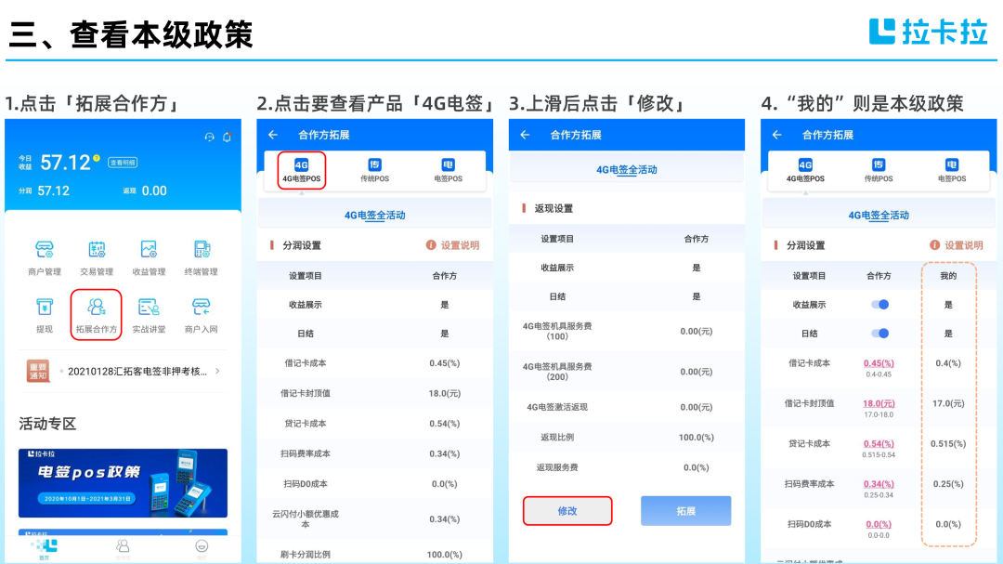Toggle the 日结 switch in step 4 screen

point(879,334)
